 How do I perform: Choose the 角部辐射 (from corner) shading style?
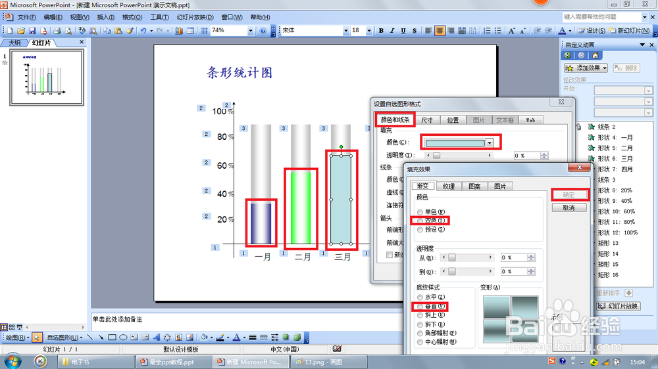pos(420,334)
